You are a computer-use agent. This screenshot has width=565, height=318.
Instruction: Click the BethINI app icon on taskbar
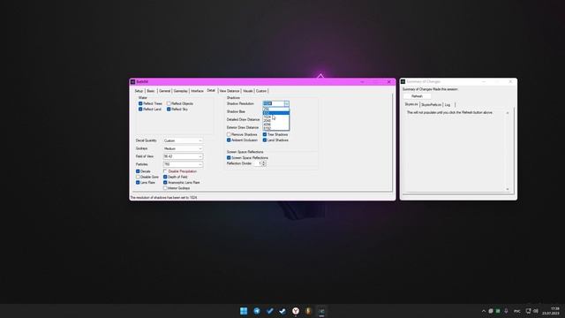[321, 311]
